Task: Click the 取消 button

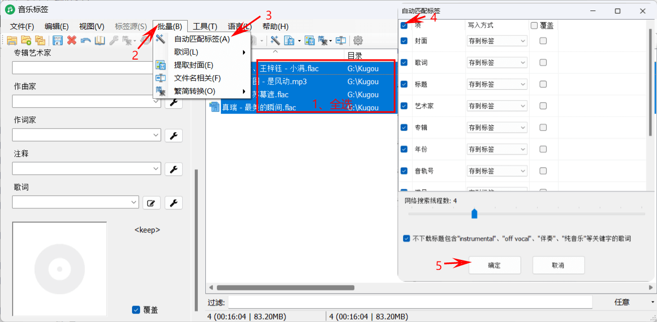Action: coord(558,265)
